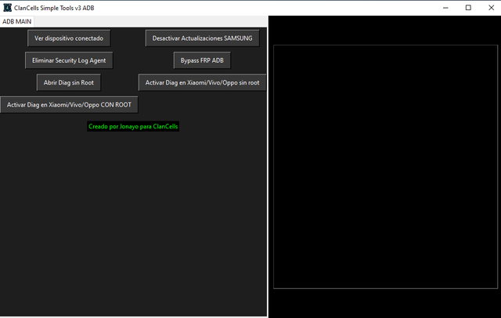Run Desactivar Actualizaciones SAMSUNG
501x318 pixels.
click(x=202, y=38)
